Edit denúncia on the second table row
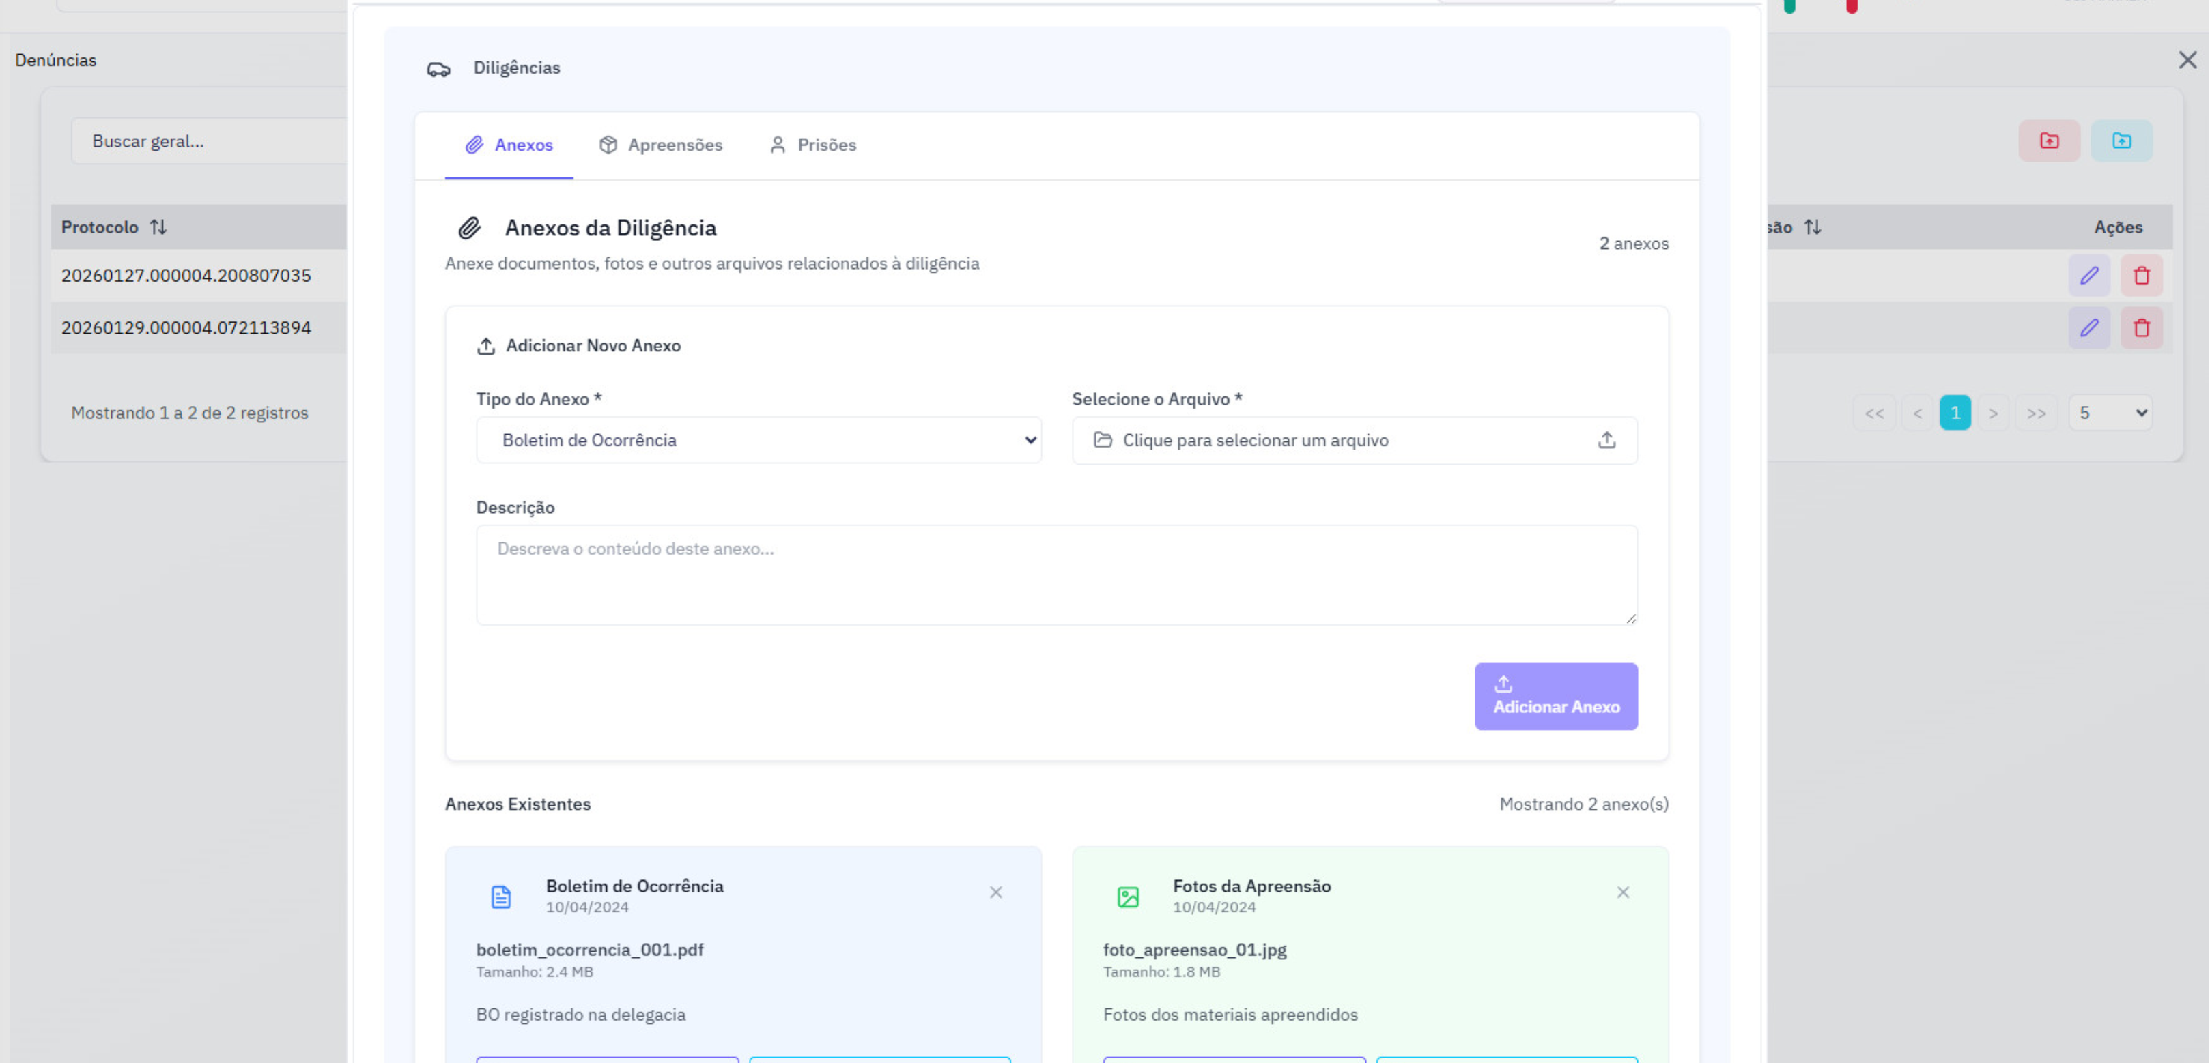 [2088, 327]
